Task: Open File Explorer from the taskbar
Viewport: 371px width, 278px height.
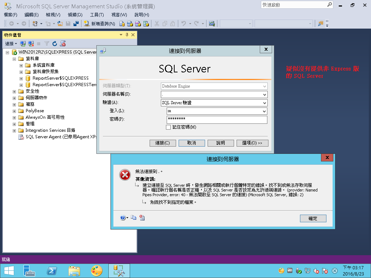Action: (x=74, y=271)
